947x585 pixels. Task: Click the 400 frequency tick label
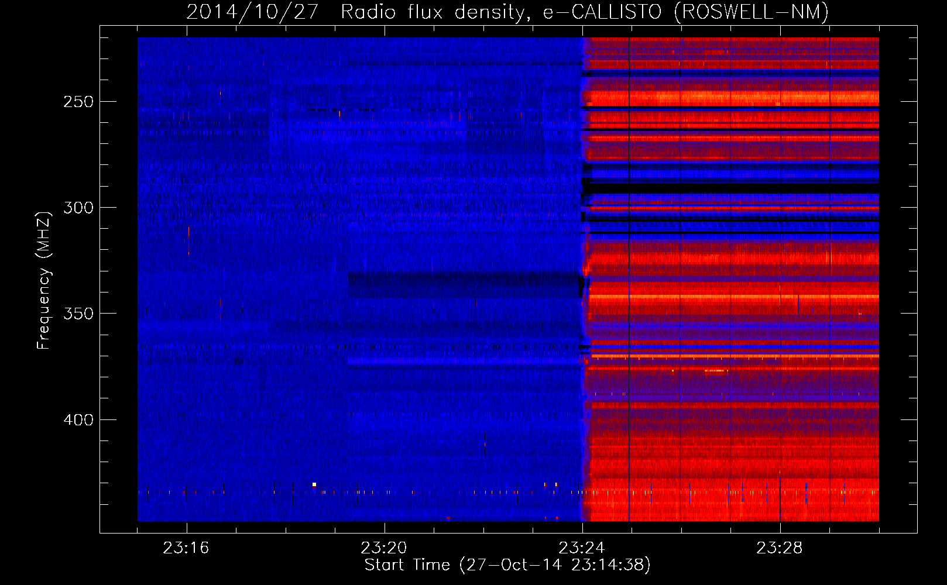pyautogui.click(x=78, y=420)
